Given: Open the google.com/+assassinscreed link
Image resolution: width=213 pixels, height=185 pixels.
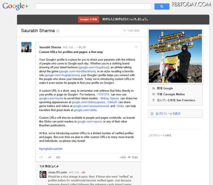Looking at the screenshot, I should click(91, 106).
